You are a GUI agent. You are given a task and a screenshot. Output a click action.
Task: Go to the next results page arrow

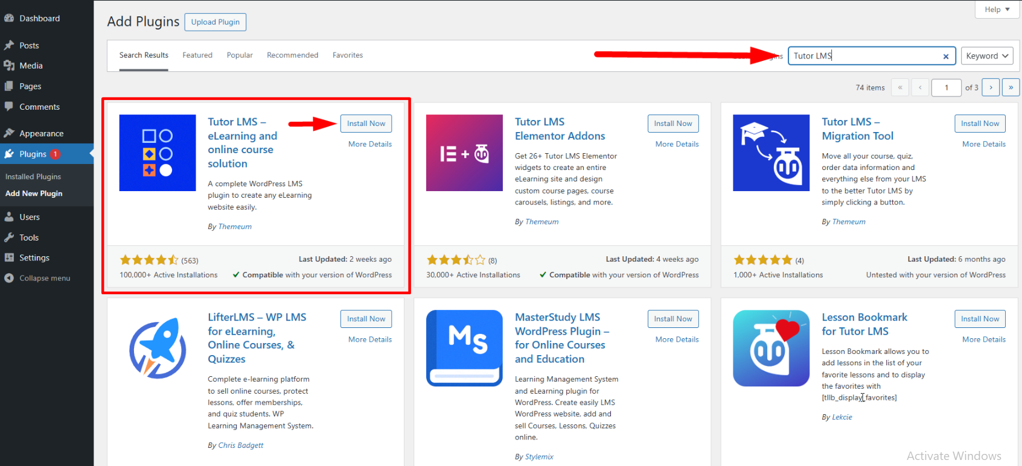[991, 87]
